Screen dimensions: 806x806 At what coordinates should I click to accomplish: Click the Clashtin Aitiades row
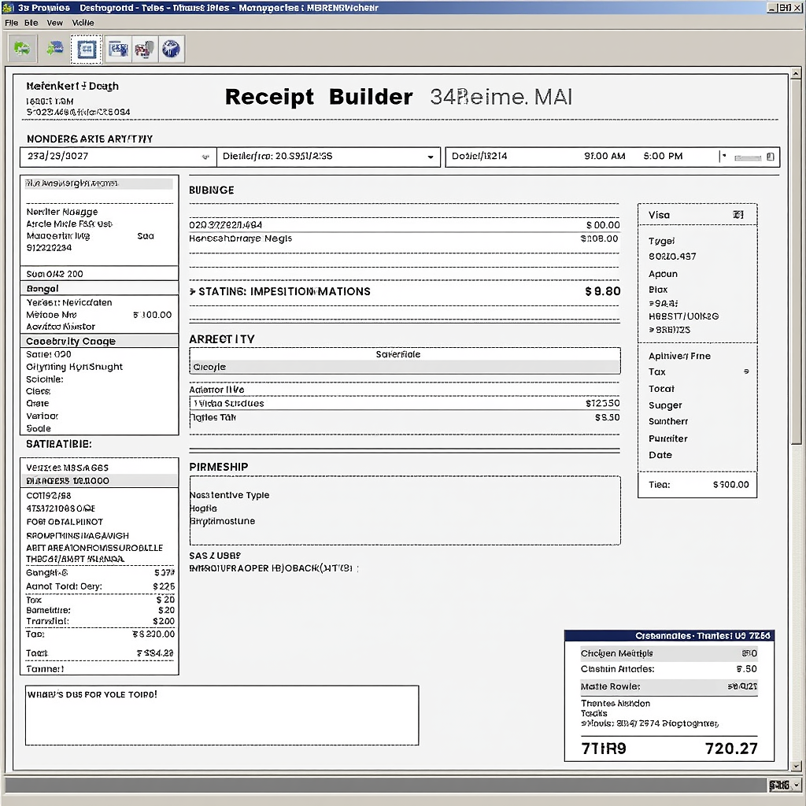669,669
